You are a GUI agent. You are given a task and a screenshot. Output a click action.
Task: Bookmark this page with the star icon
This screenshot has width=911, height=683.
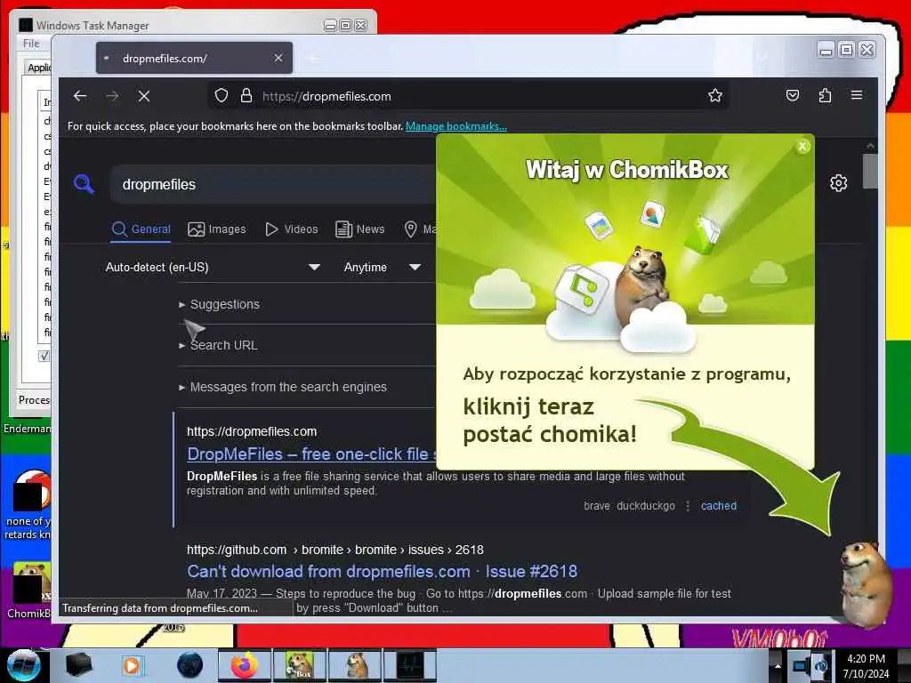point(715,95)
